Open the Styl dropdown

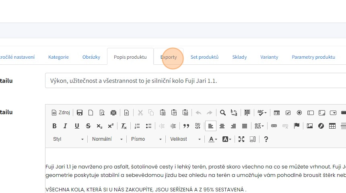[x=68, y=139]
